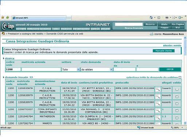Click the browser Print toolbar icon
187x140 pixels.
167,17
